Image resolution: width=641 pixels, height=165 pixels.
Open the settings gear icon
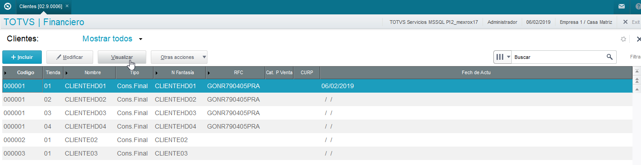pos(623,39)
